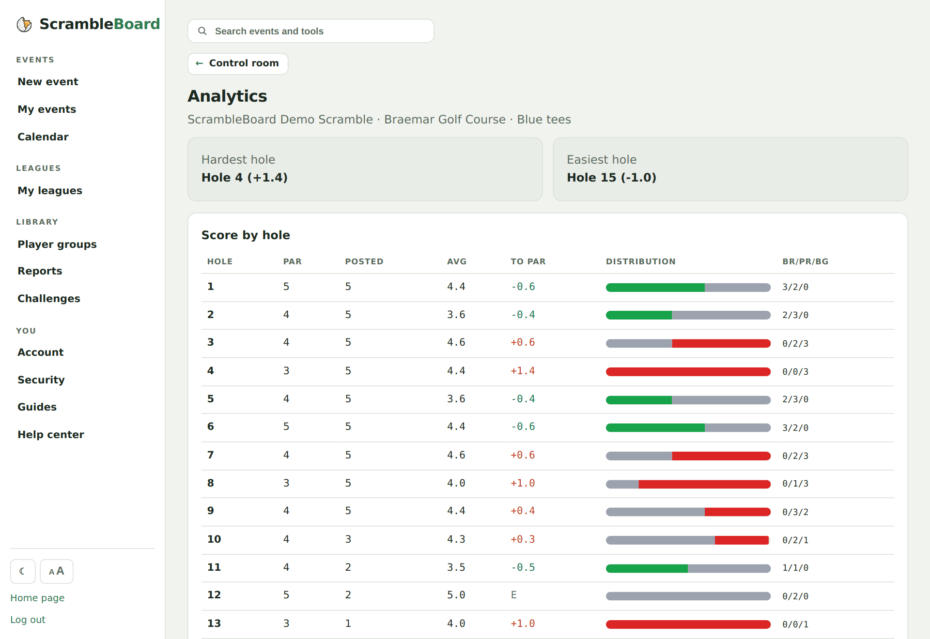
Task: Click the search magnifier icon
Action: pyautogui.click(x=202, y=31)
